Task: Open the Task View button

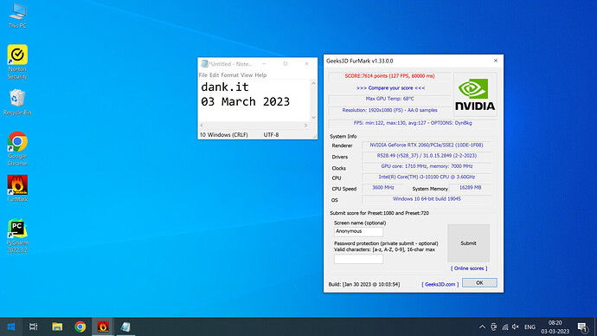Action: click(34, 326)
